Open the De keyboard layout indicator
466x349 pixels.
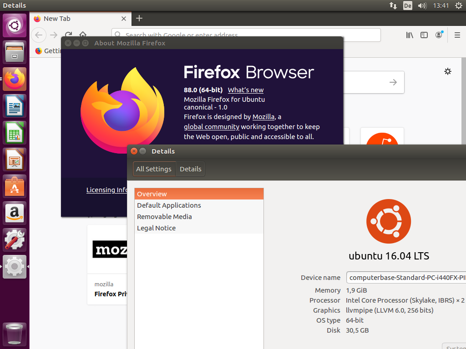(407, 5)
